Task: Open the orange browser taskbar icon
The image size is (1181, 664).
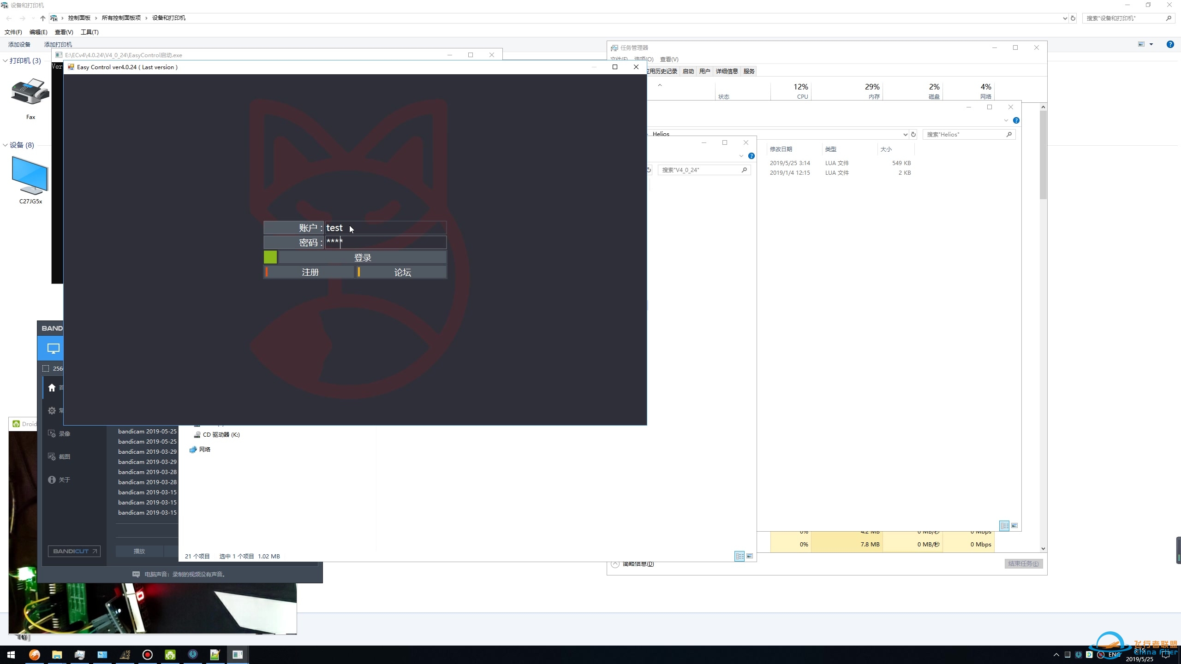Action: click(x=34, y=655)
